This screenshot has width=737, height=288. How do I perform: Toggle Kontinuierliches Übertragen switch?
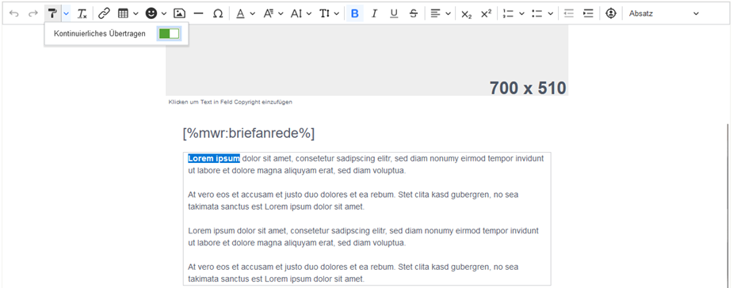tap(169, 34)
